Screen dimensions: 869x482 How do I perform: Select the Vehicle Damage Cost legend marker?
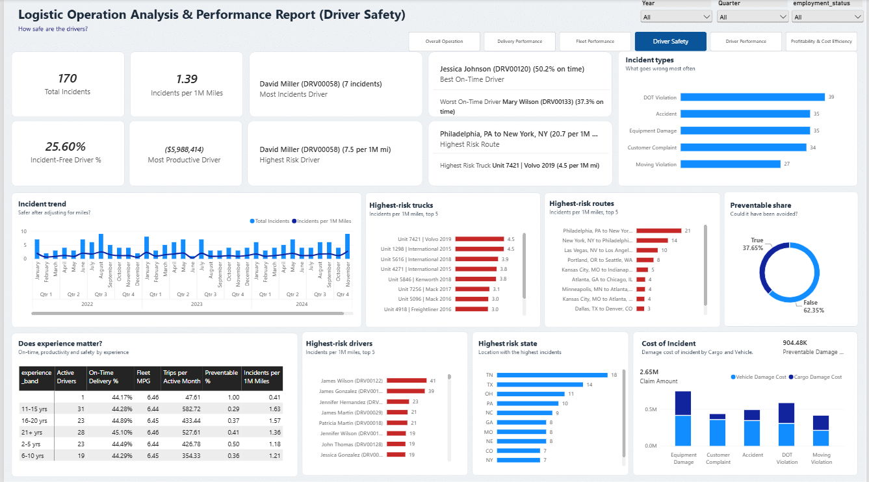click(x=734, y=377)
